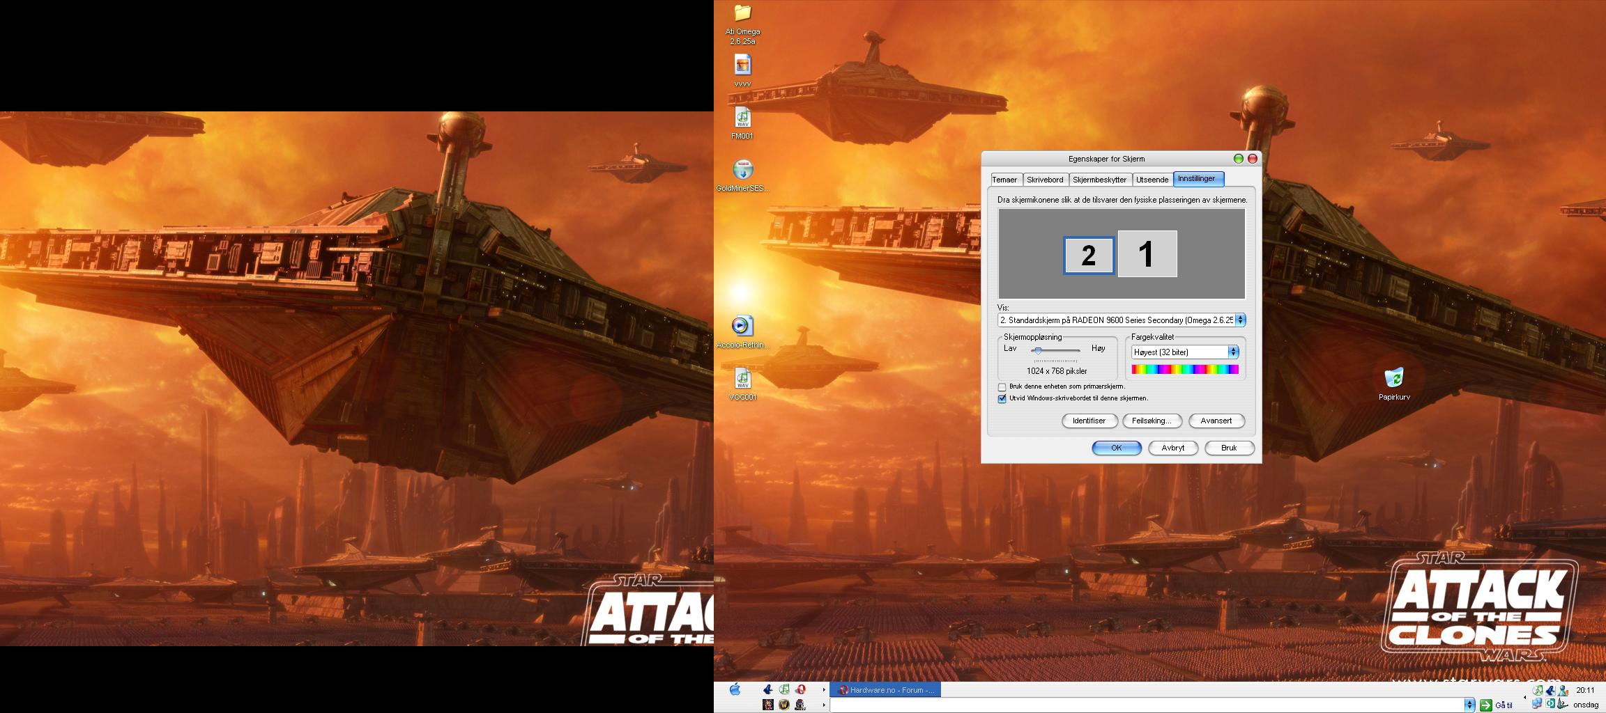Open the Vis display selection dropdown
The height and width of the screenshot is (713, 1606).
click(1240, 320)
